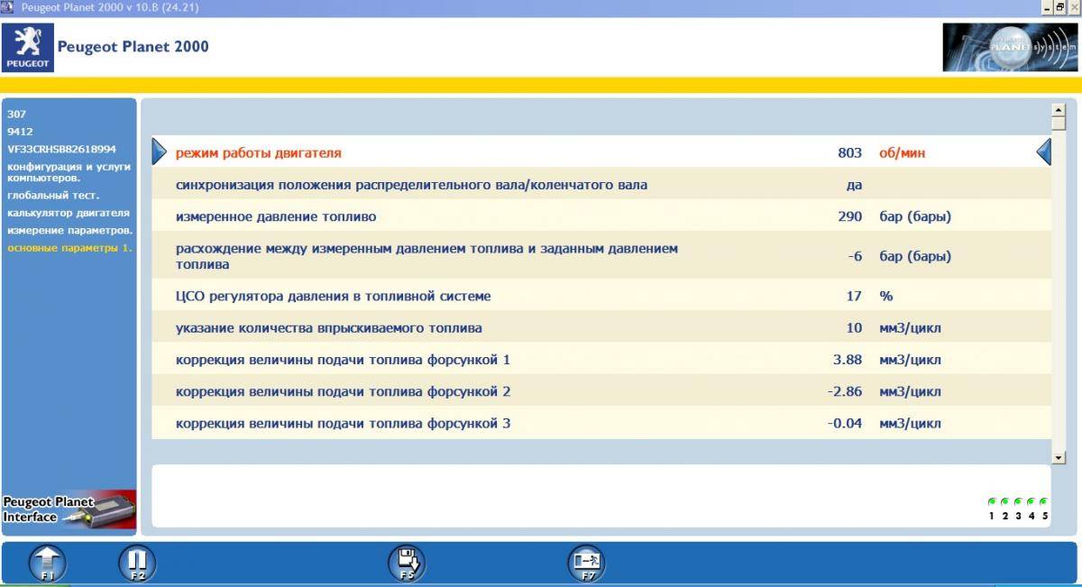The image size is (1082, 587).
Task: Click the right blue arrow on selected row
Action: click(x=1043, y=152)
